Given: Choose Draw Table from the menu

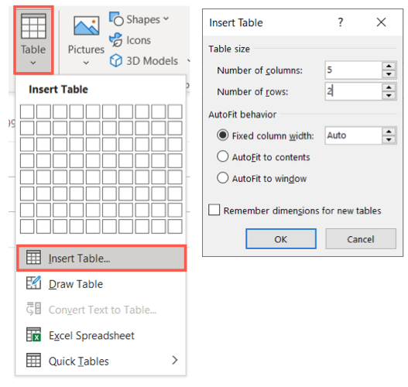Looking at the screenshot, I should 101,284.
